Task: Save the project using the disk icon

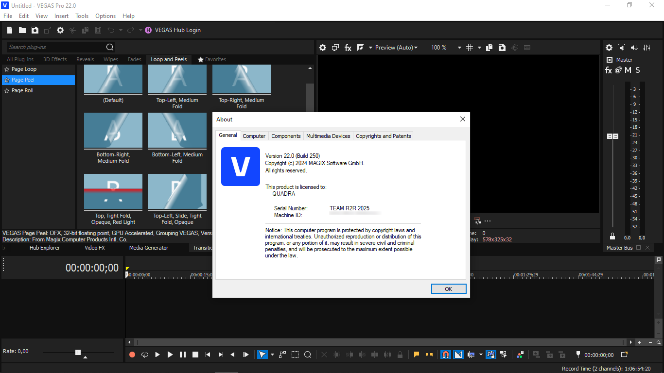Action: pyautogui.click(x=35, y=30)
